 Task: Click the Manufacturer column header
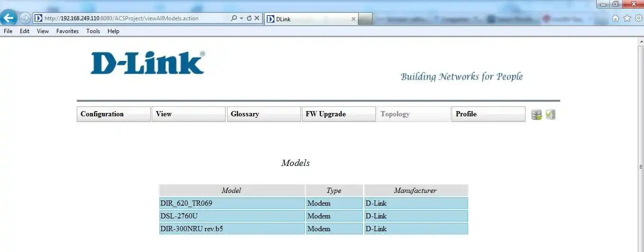click(x=416, y=191)
